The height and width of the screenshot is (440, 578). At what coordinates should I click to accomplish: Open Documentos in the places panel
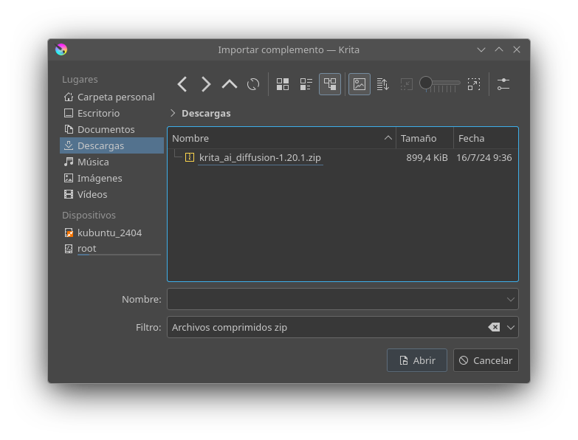pos(111,129)
